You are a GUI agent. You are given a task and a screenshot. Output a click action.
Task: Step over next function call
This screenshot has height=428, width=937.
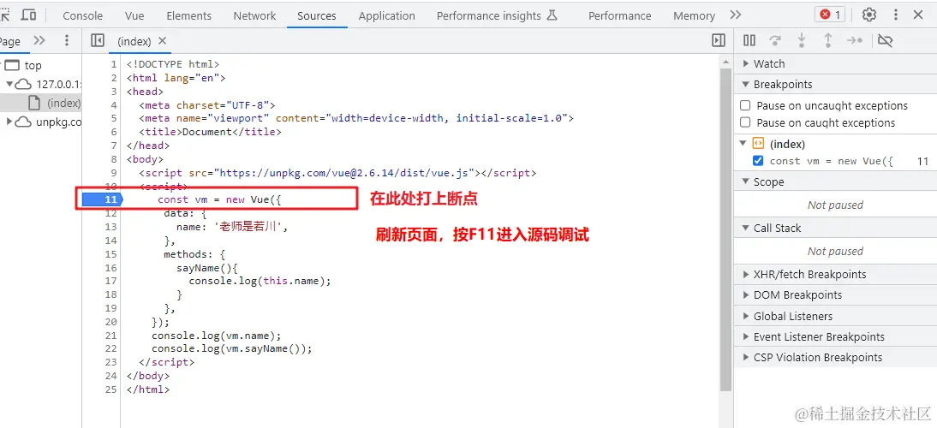coord(776,40)
